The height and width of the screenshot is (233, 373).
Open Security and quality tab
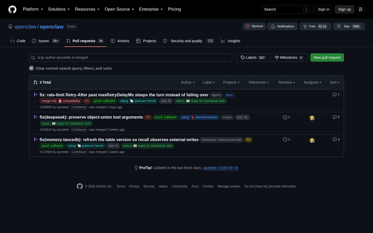189,41
